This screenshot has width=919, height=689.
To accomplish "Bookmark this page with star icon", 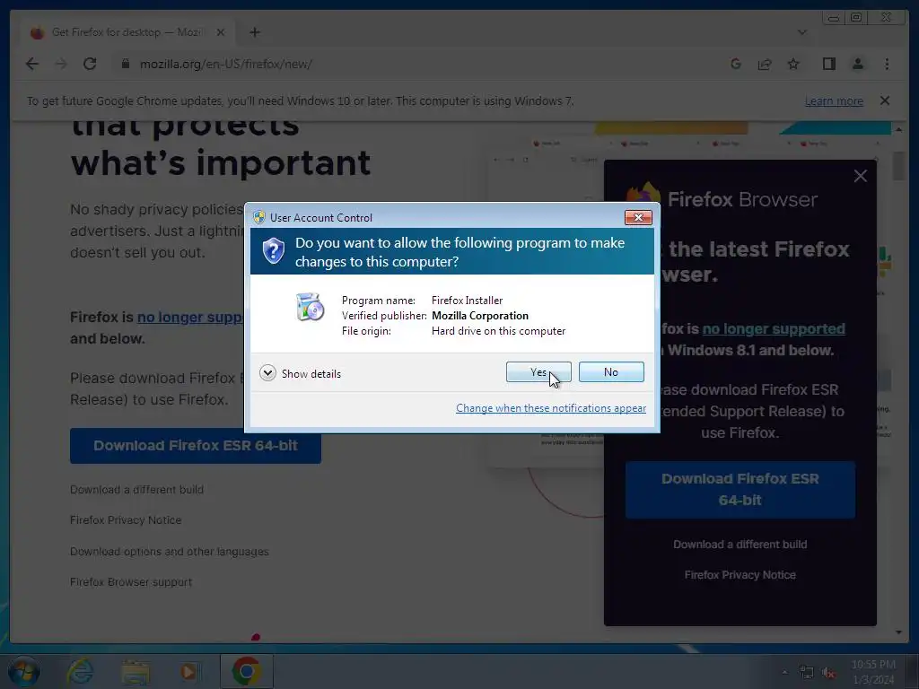I will (793, 64).
